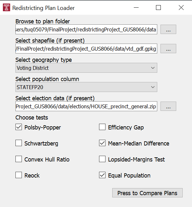Enable the Schwartzberg test
The image size is (192, 207).
pyautogui.click(x=19, y=143)
